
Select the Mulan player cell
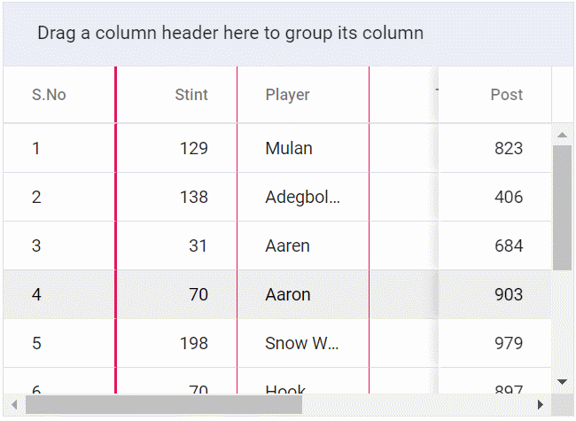coord(289,148)
